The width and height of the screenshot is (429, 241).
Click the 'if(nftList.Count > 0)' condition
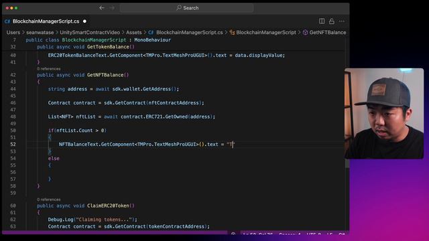(77, 131)
